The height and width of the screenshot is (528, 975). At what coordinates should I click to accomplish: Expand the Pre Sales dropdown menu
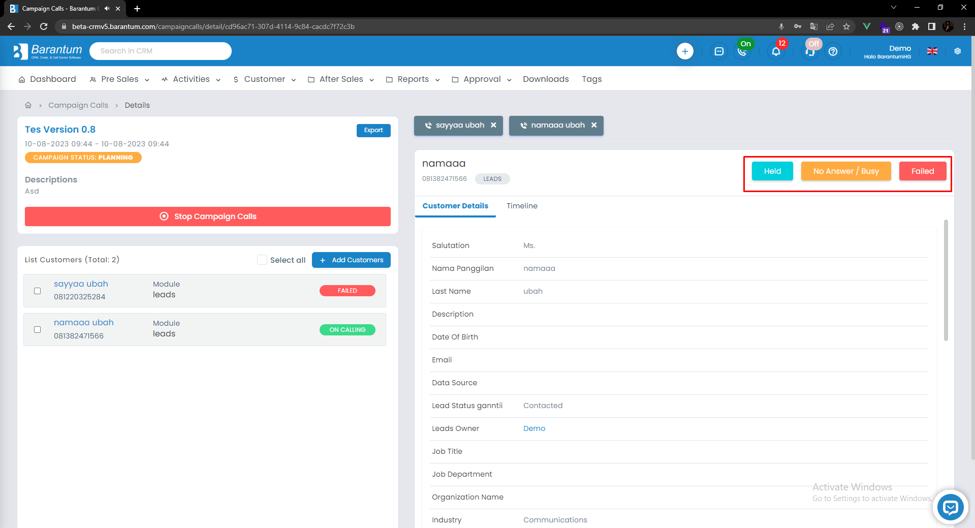119,79
